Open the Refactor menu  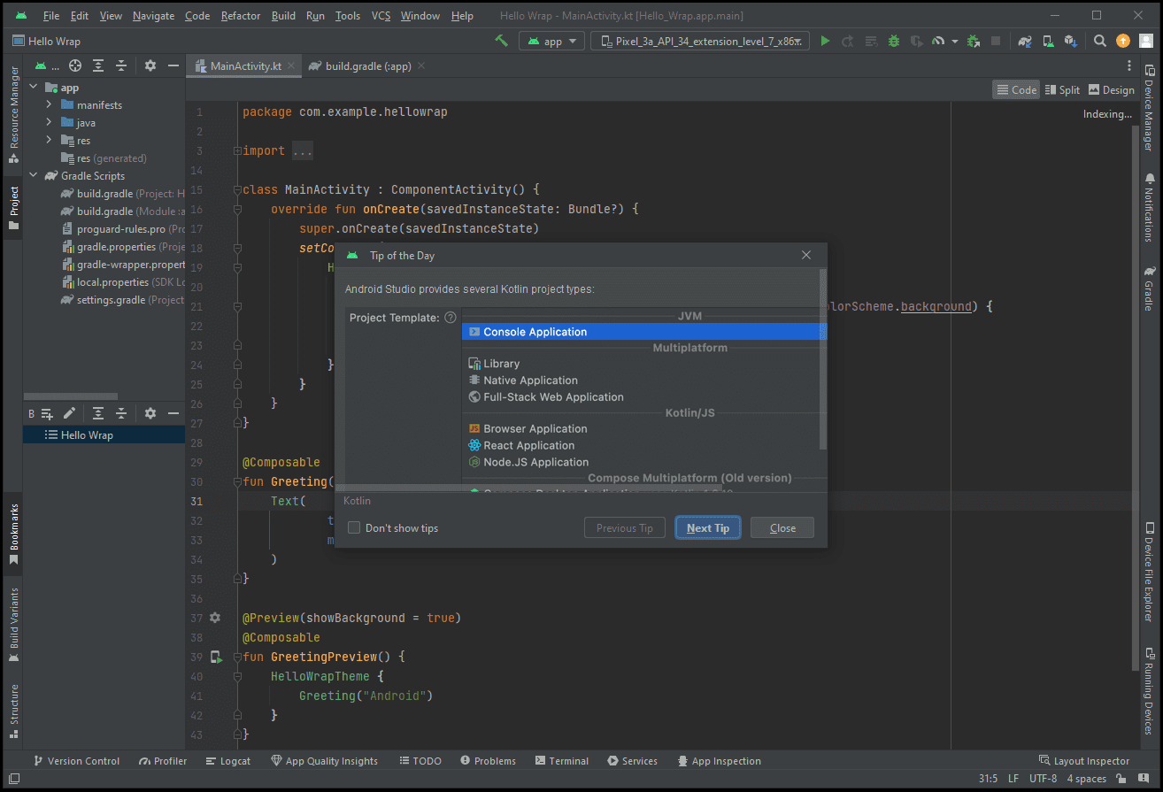241,16
